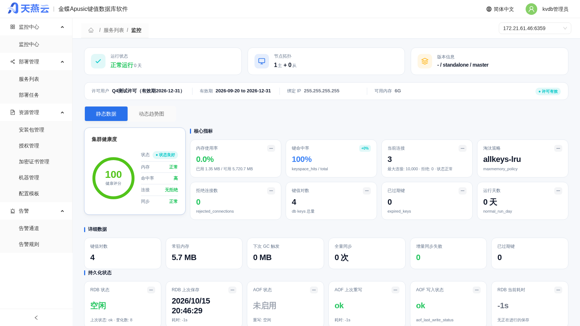The image size is (580, 326).
Task: Click the 运行天数 card dash badge
Action: click(558, 191)
